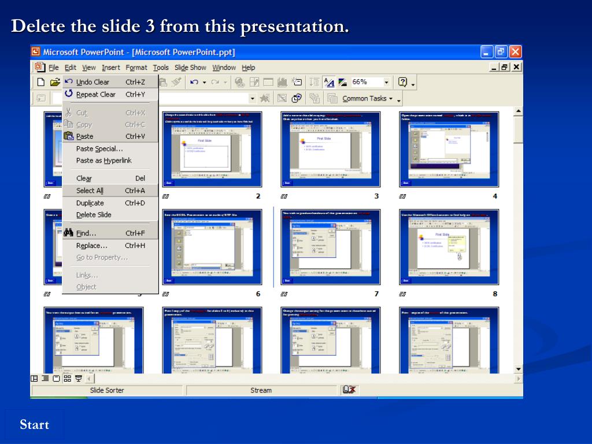Click the Insert Hyperlink globe icon
Image resolution: width=592 pixels, height=444 pixels.
(239, 82)
